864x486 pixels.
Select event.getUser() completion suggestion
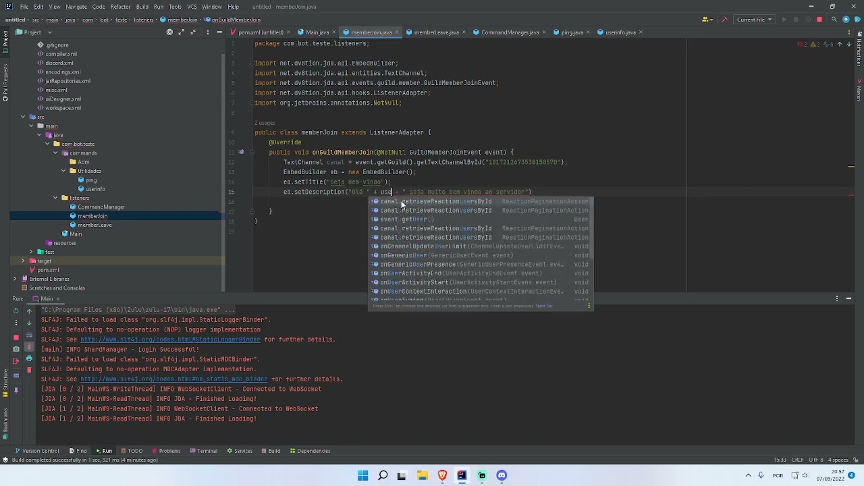pyautogui.click(x=481, y=219)
